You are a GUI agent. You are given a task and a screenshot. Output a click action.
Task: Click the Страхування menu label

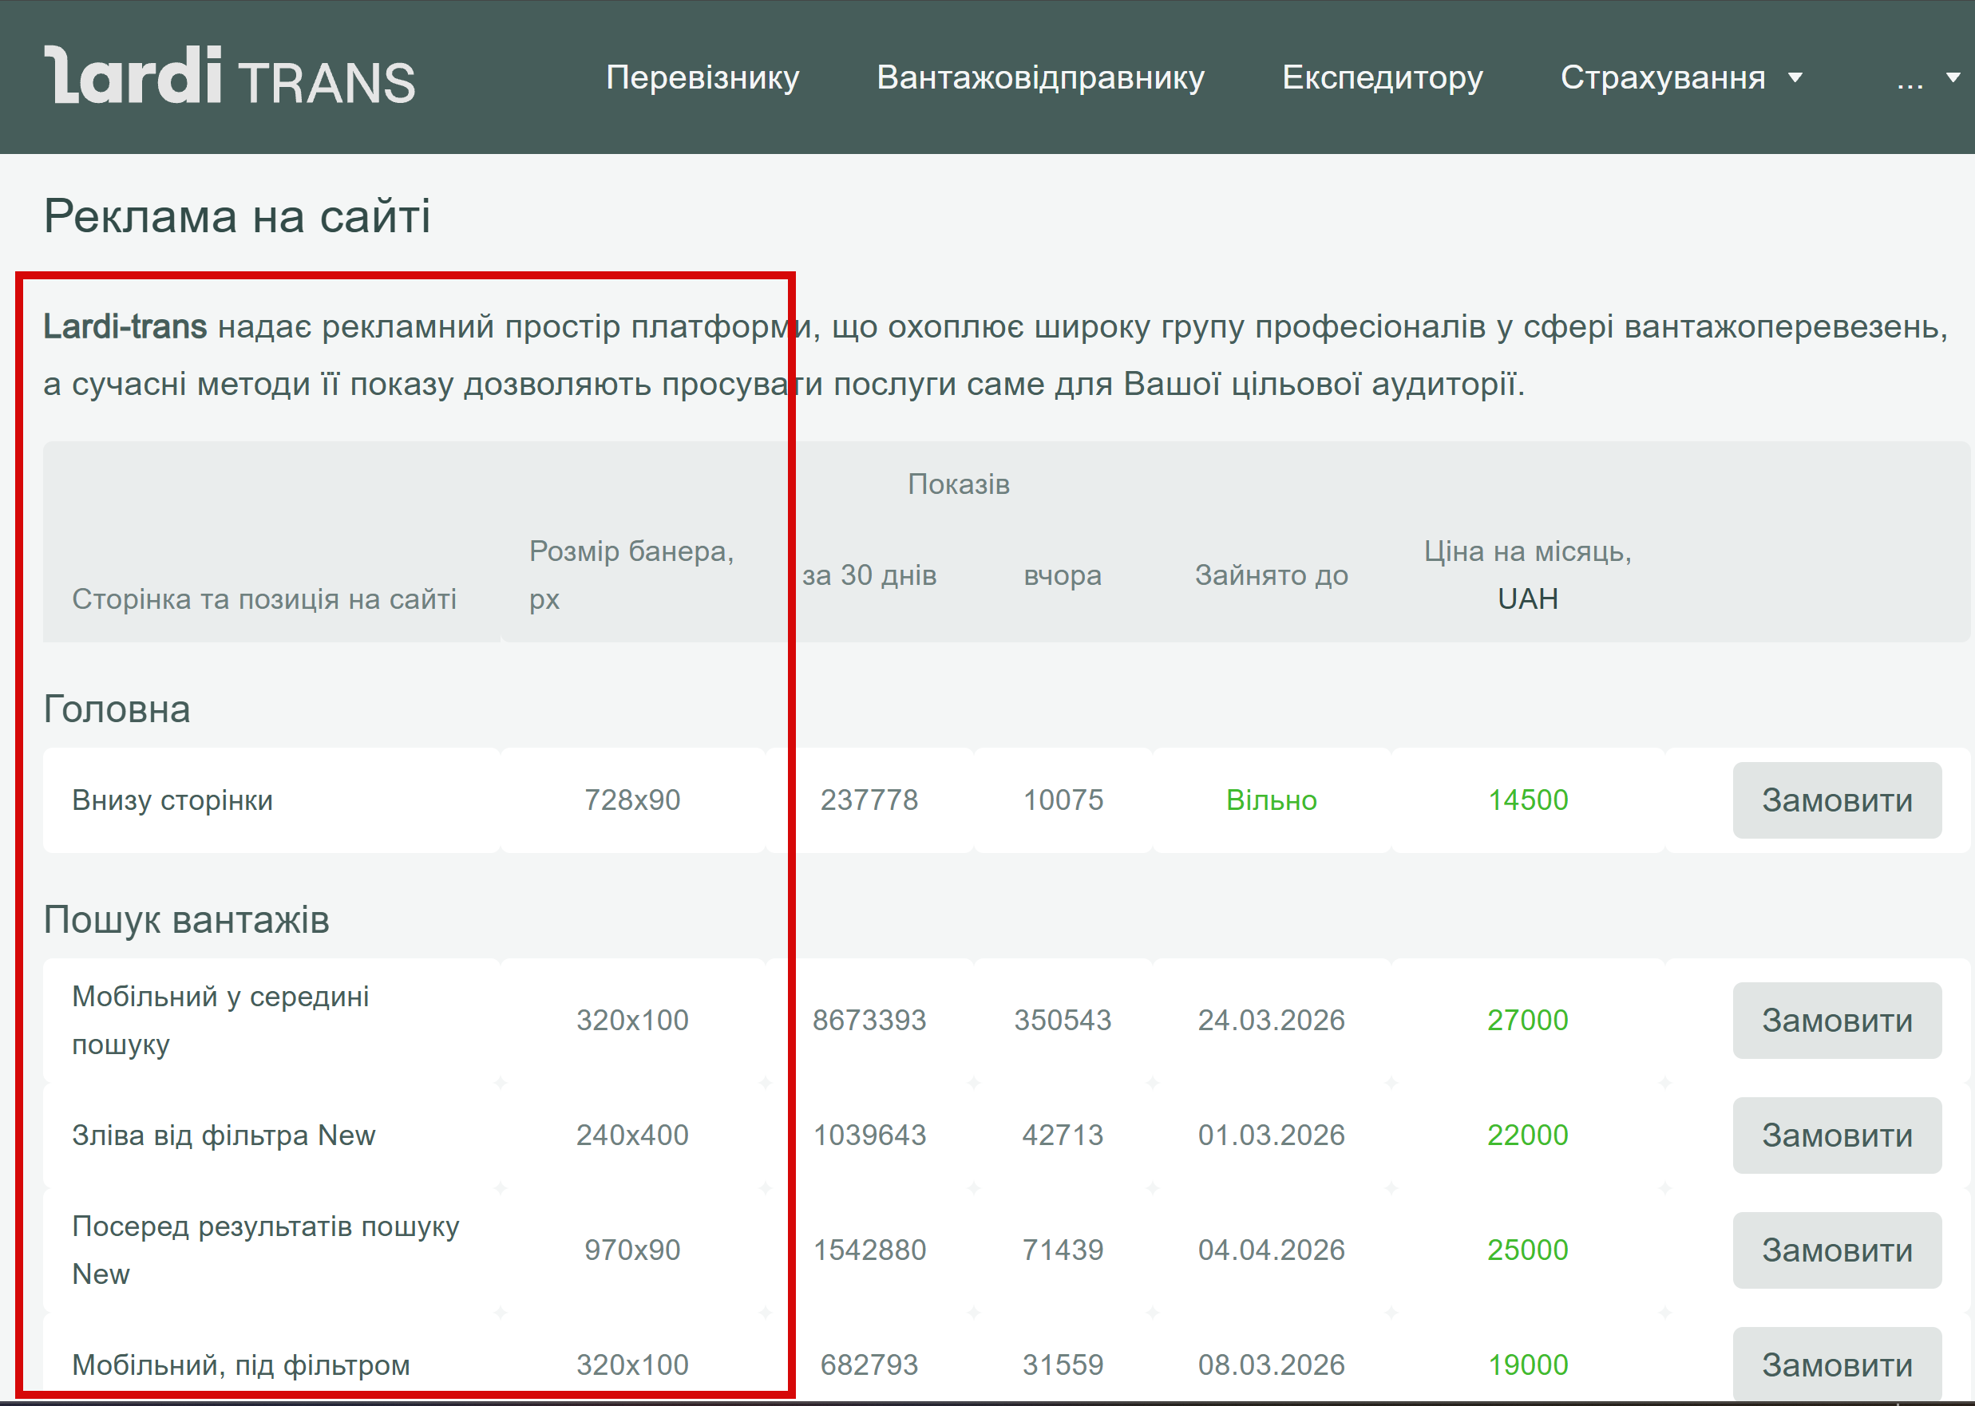[1662, 78]
